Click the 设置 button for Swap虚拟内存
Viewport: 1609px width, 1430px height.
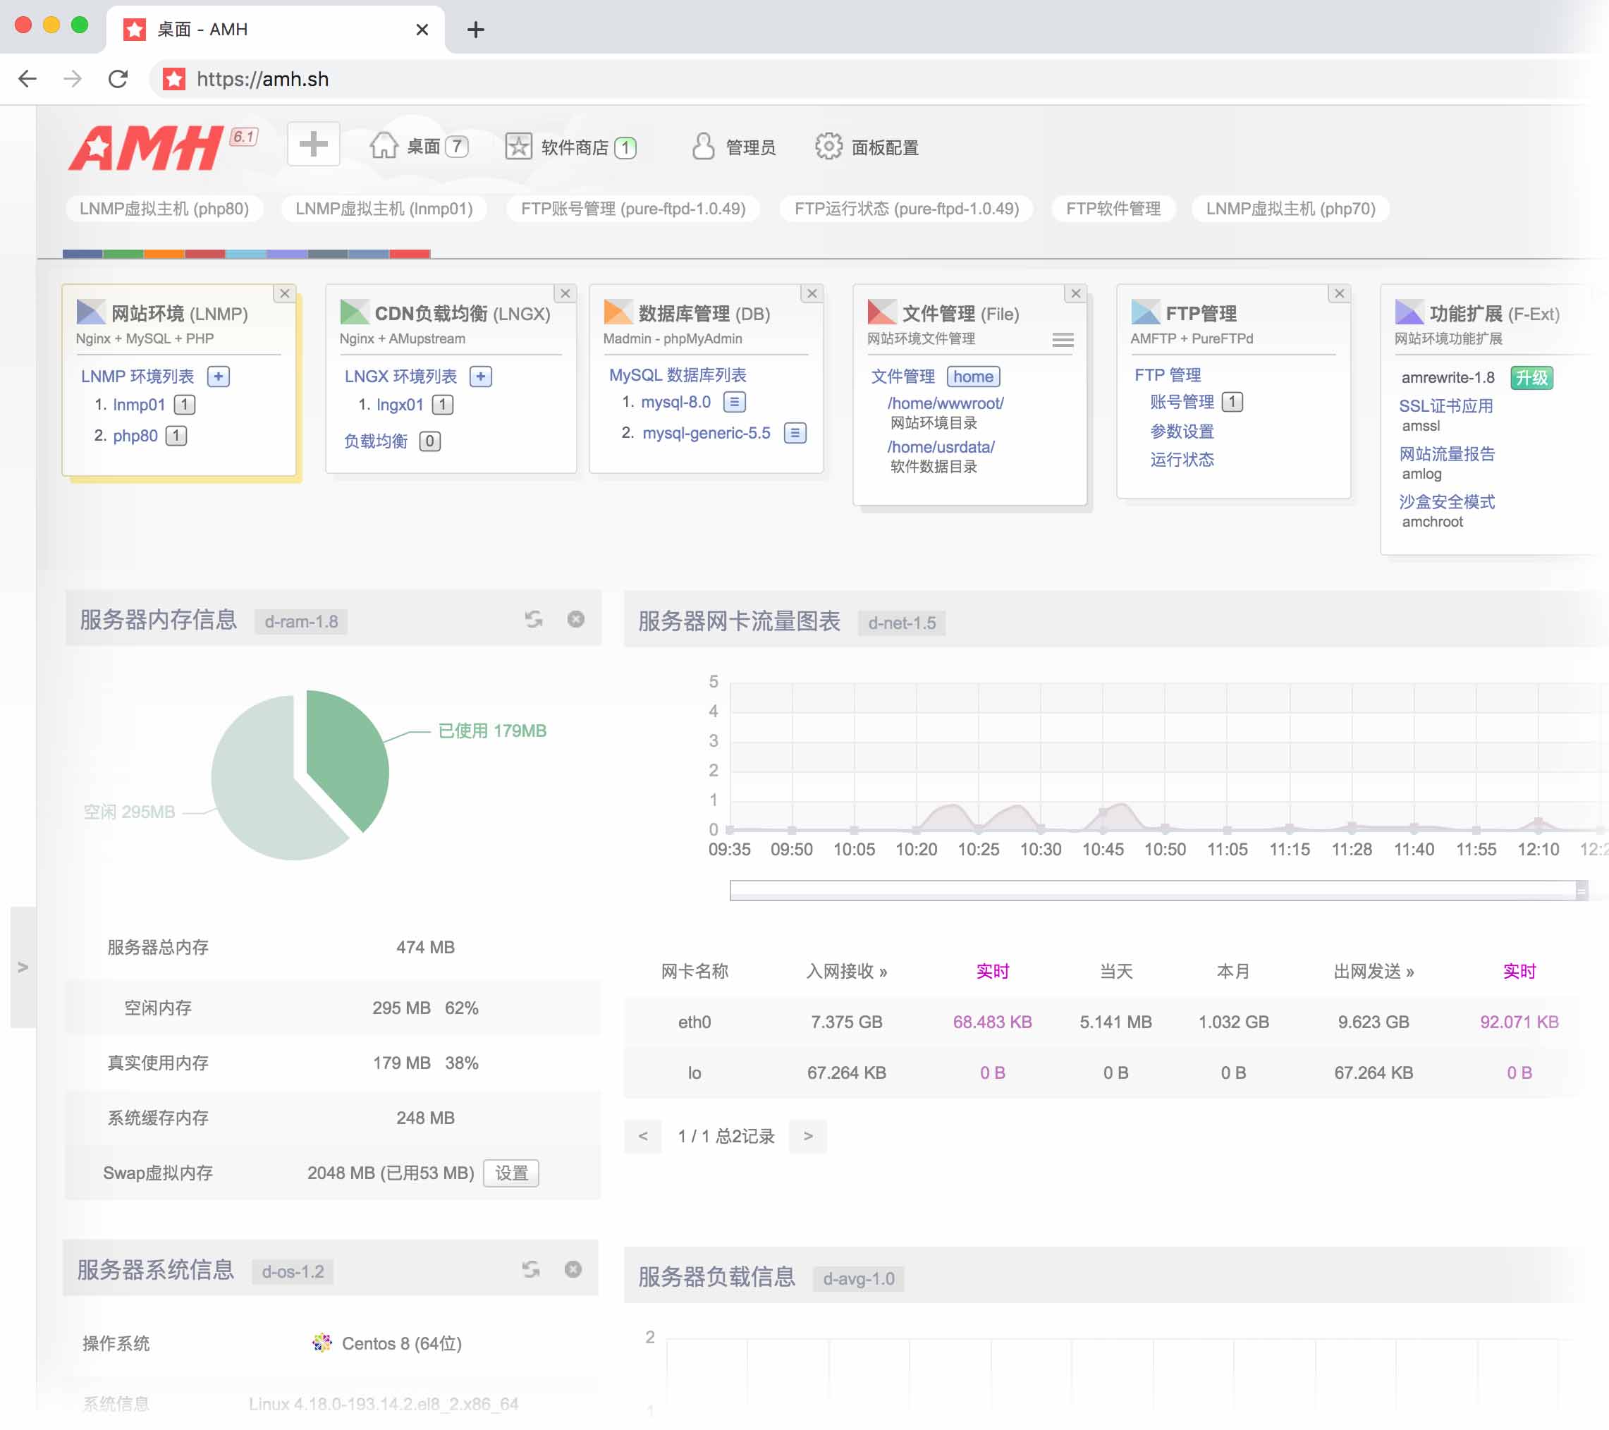[x=511, y=1173]
